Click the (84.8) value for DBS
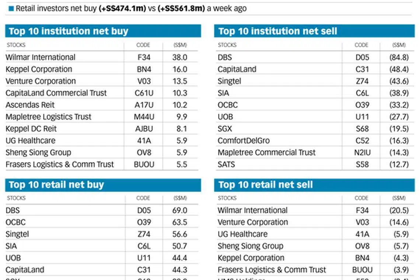The image size is (420, 280). point(399,57)
